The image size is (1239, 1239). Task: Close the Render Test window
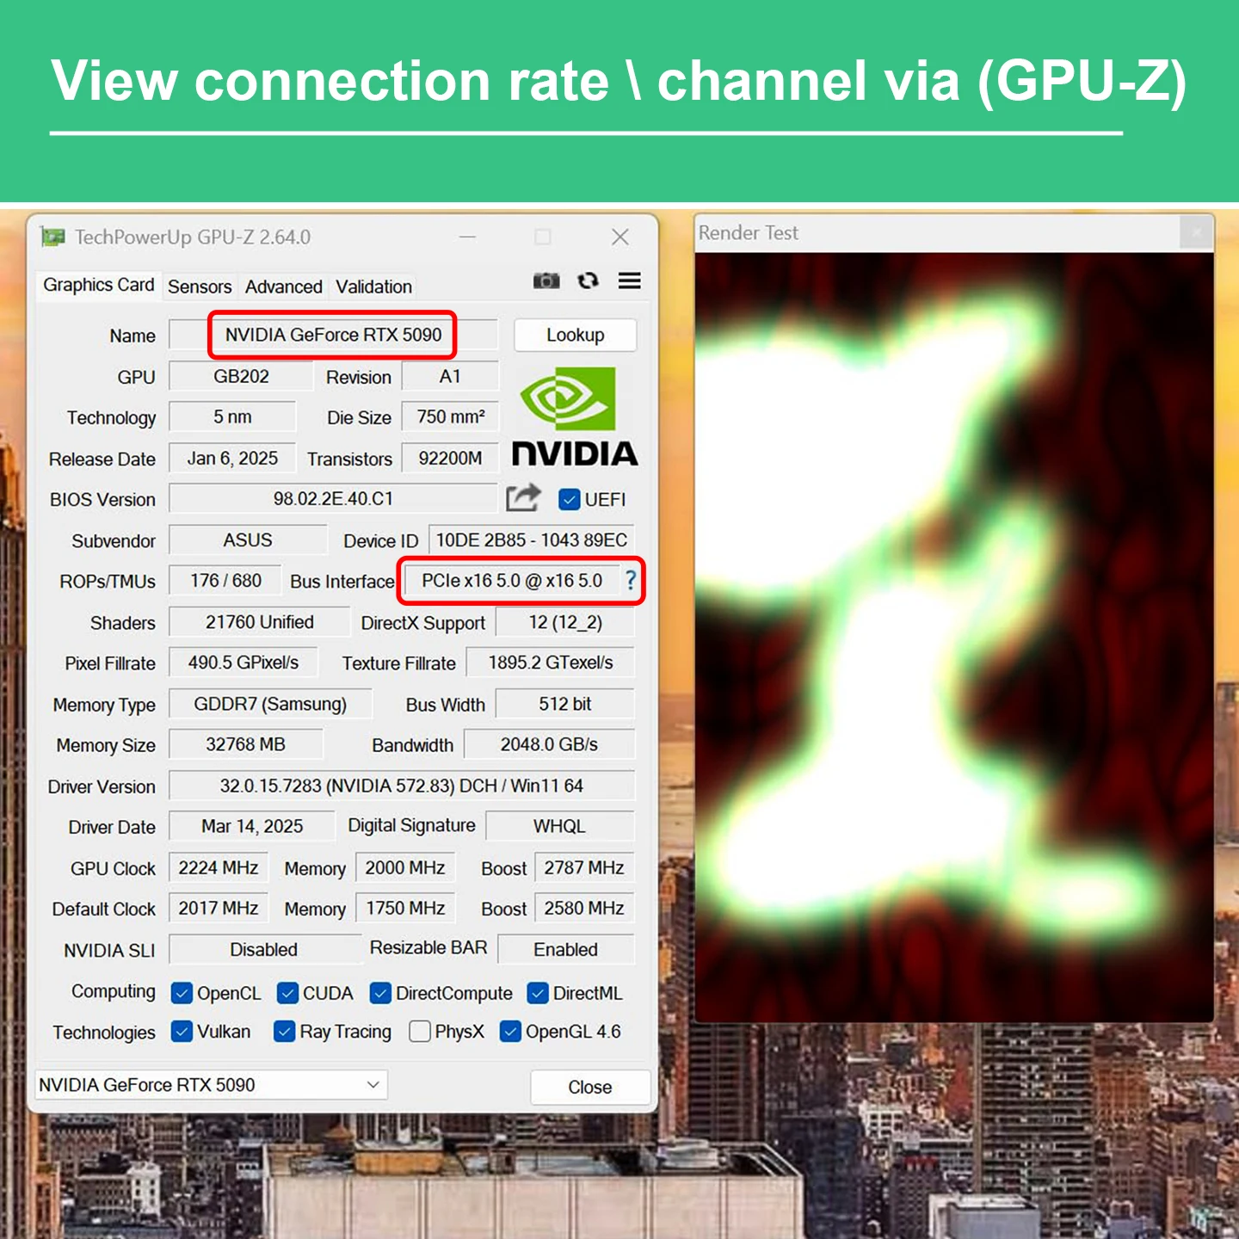[1196, 232]
